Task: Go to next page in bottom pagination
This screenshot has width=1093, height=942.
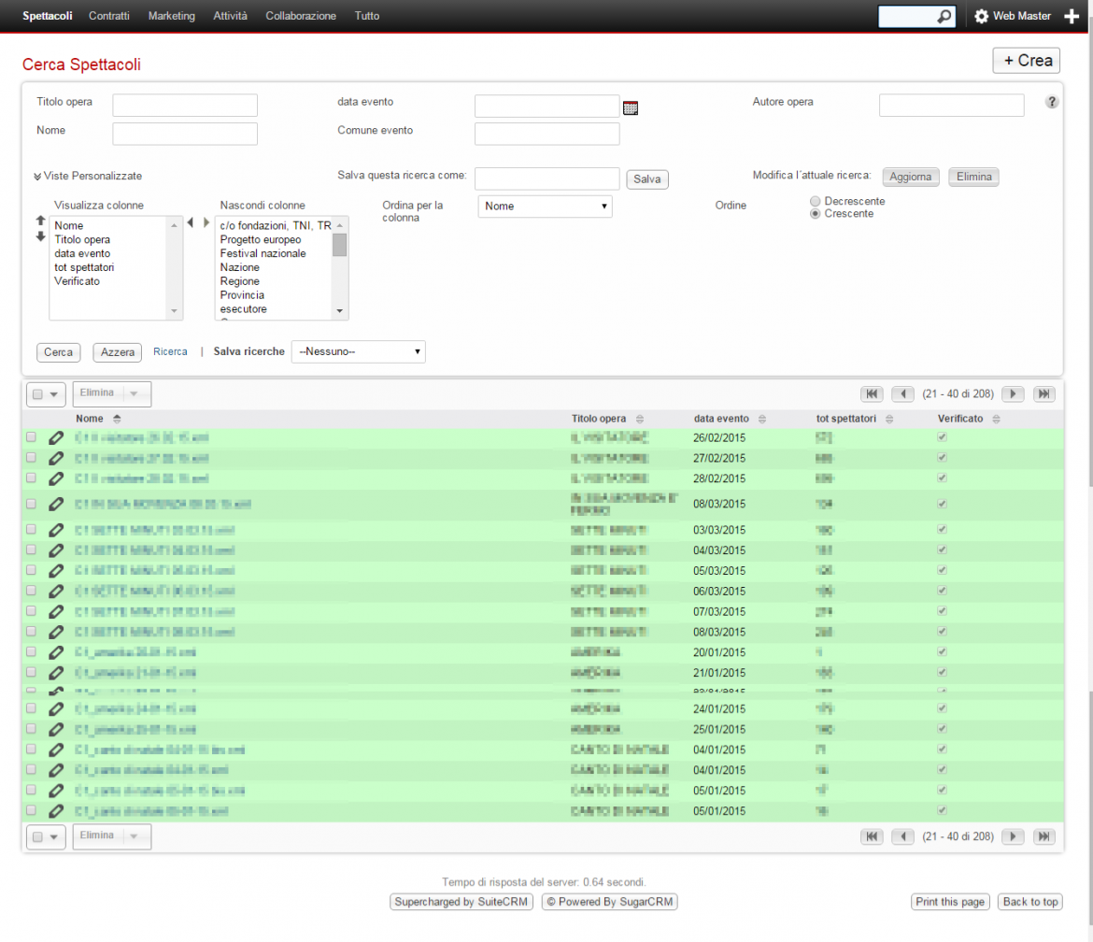Action: pos(1013,836)
